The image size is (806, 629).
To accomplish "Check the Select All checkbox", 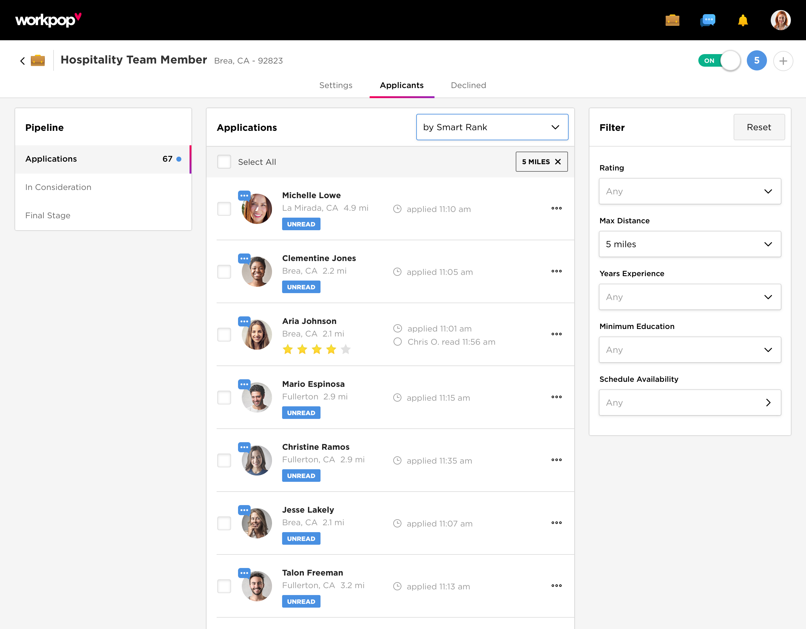I will click(224, 162).
